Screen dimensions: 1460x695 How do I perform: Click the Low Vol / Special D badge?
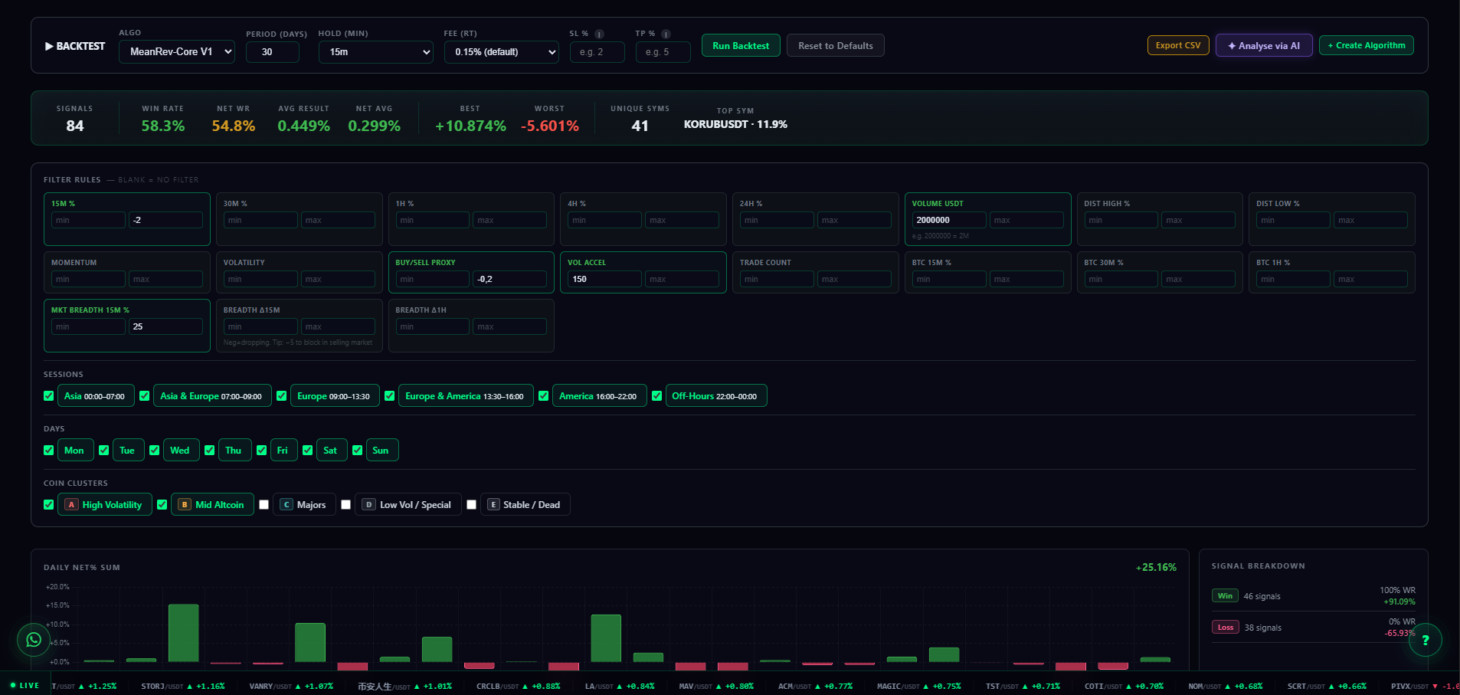pos(368,505)
